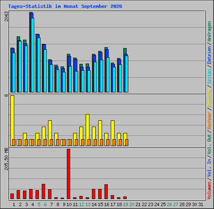Click the orange Rechner bar for day 7

(x=51, y=143)
